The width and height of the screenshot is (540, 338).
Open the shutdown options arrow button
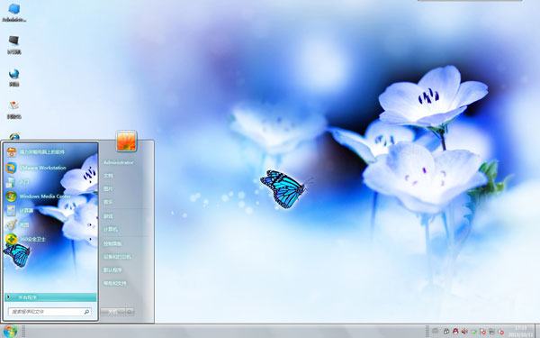pos(130,312)
